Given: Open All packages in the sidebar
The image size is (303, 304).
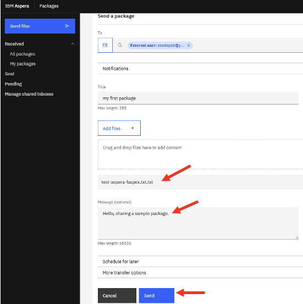Looking at the screenshot, I should (23, 54).
